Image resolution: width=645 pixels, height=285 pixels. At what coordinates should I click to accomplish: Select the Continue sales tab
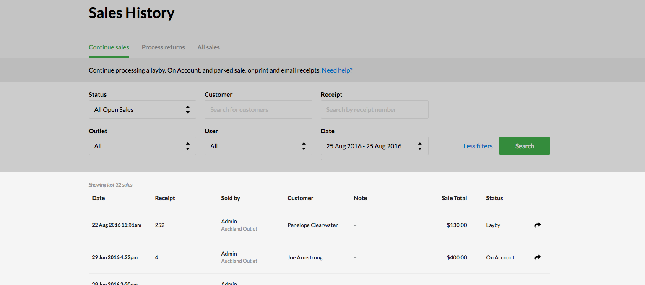pyautogui.click(x=109, y=47)
